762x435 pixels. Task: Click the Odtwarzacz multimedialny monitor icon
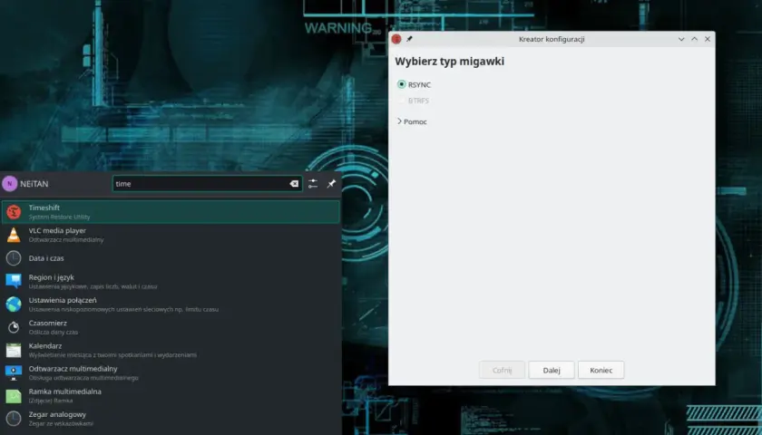(x=14, y=372)
